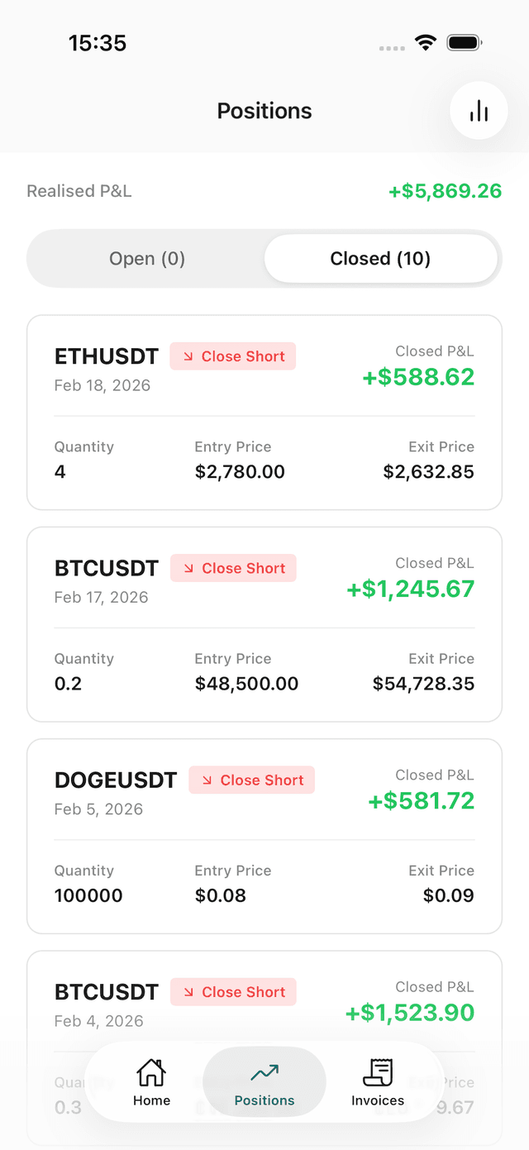Screen dimensions: 529x1150
Task: Click the down-arrow in BTCUSDT Close Short badge
Action: pyautogui.click(x=188, y=568)
